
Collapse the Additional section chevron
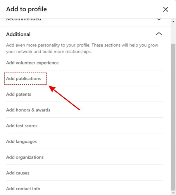(159, 34)
